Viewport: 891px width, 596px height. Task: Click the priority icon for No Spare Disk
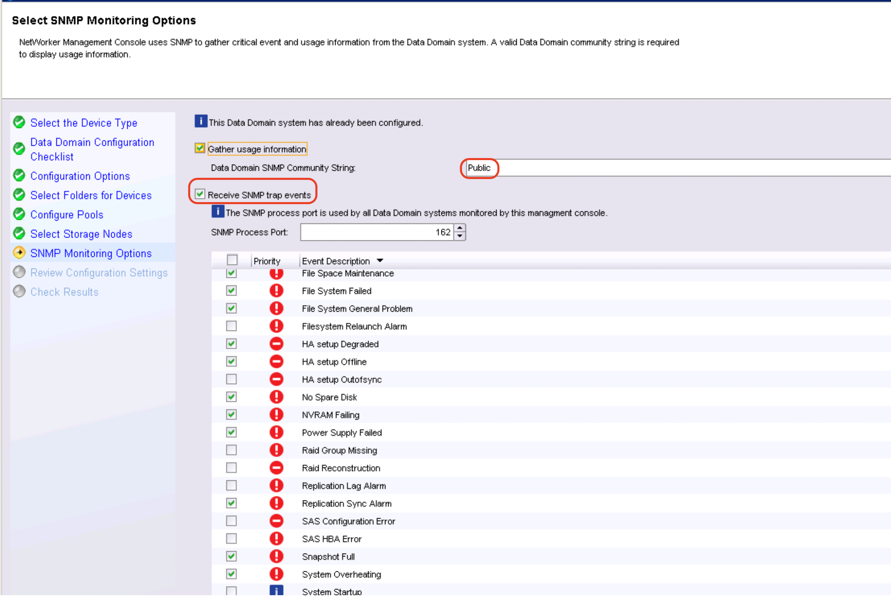276,397
